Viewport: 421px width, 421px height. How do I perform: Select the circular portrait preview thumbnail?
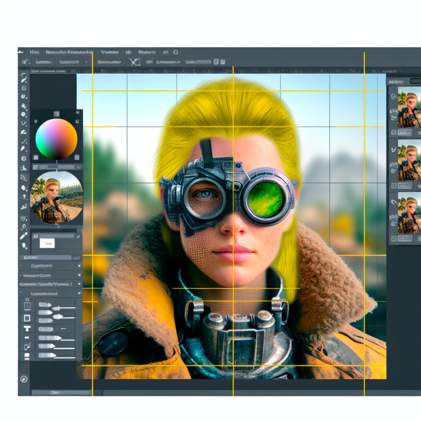(x=57, y=197)
